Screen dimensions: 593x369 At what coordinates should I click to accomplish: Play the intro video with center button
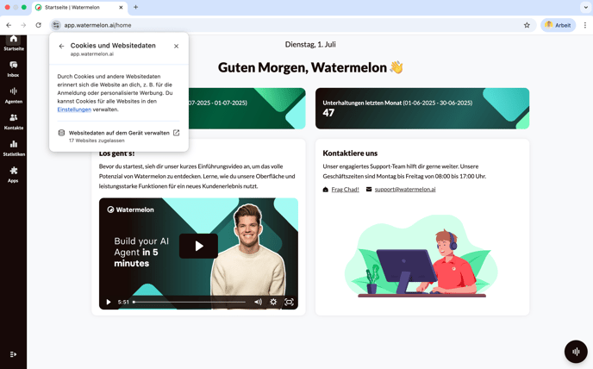(198, 246)
